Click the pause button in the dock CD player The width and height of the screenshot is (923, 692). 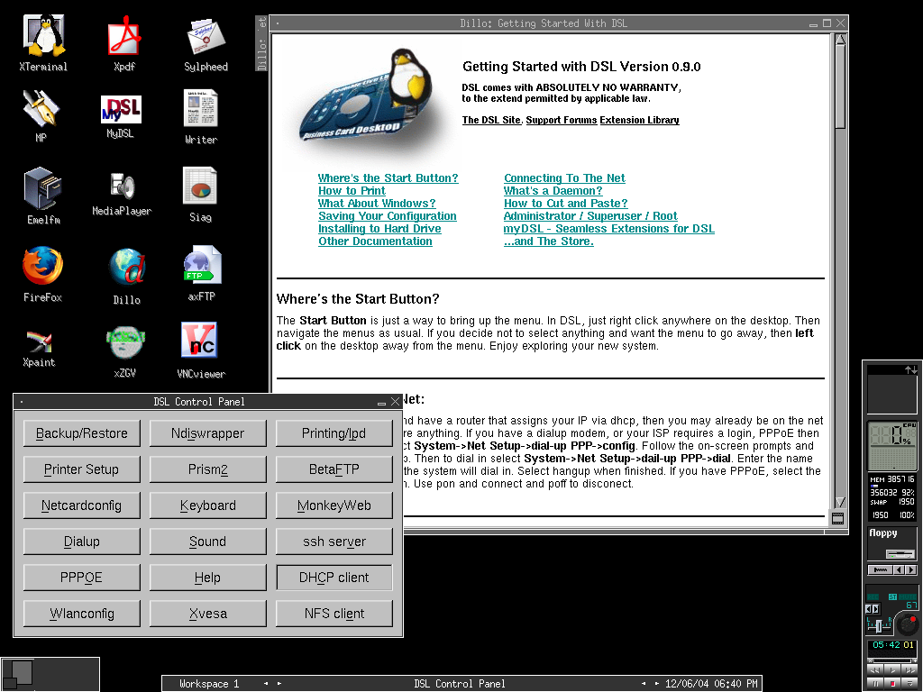875,683
